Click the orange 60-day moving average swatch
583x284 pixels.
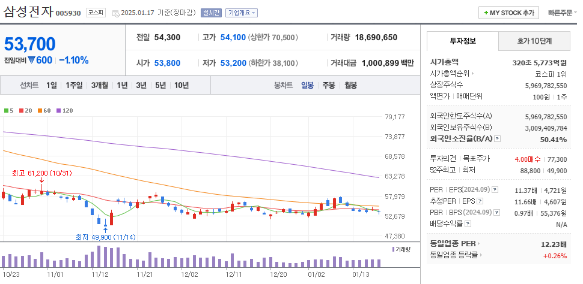coord(40,110)
